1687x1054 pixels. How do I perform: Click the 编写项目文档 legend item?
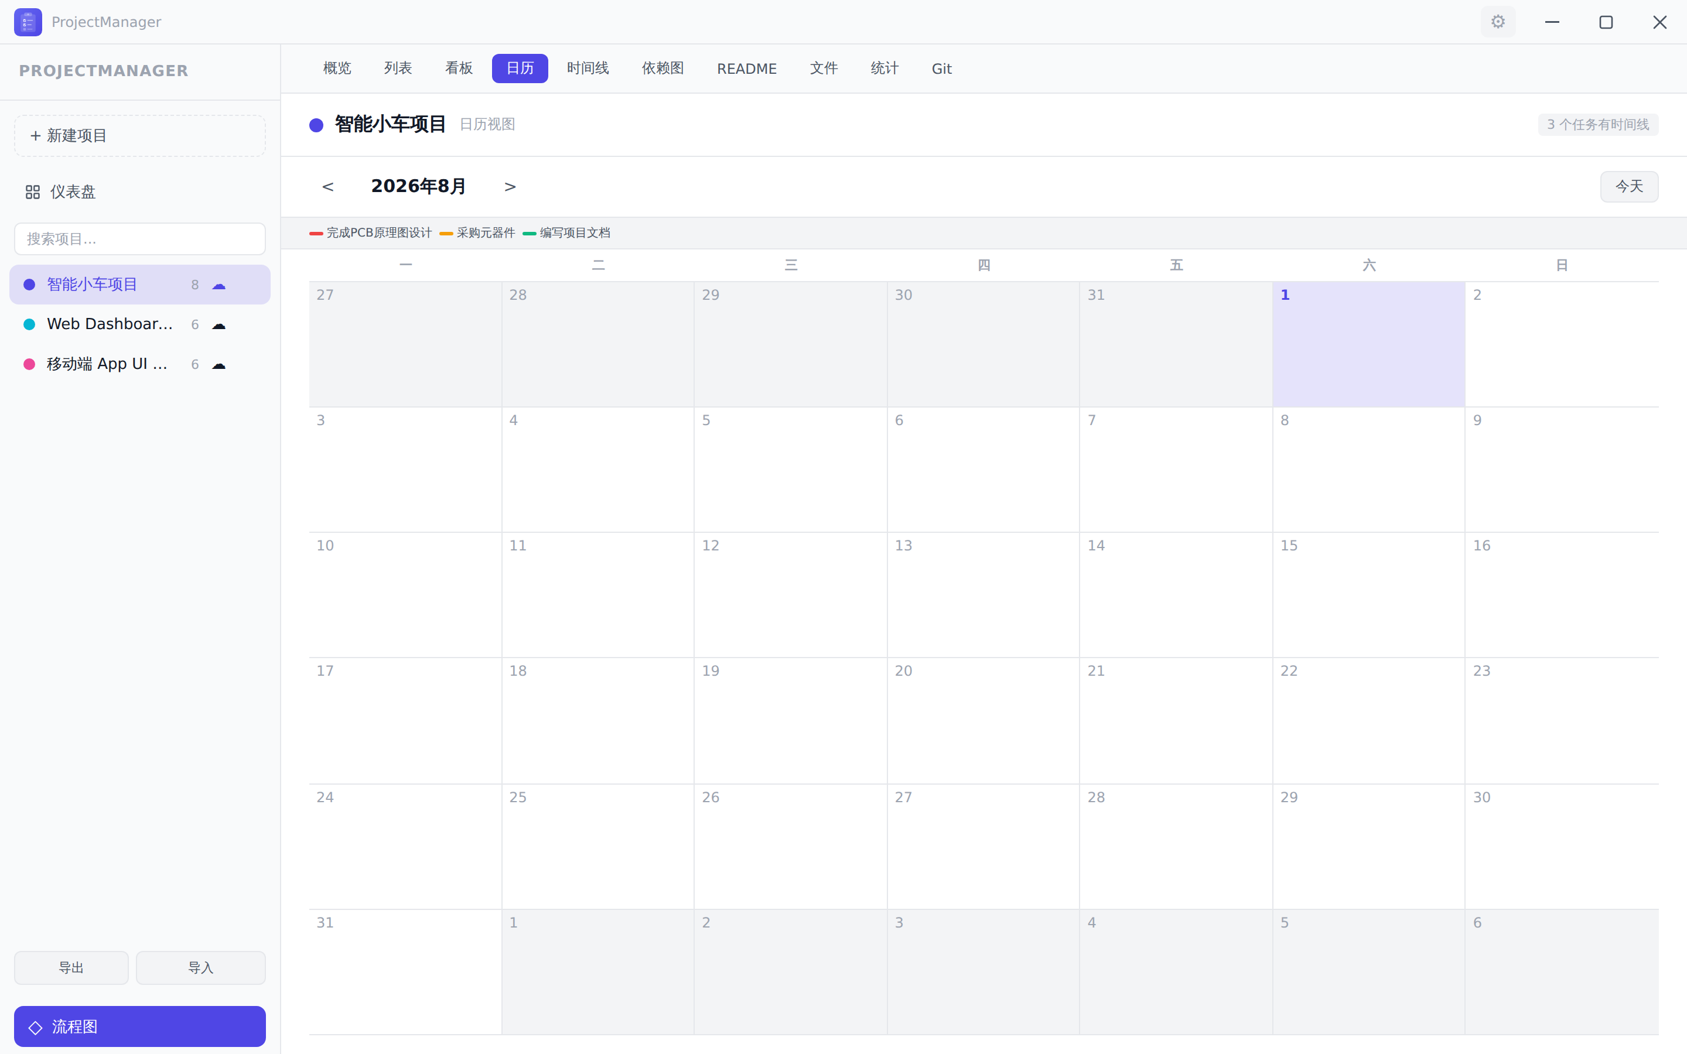pos(566,233)
